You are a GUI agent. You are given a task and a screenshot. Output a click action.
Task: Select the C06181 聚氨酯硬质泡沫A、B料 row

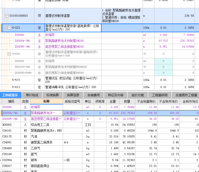100,131
